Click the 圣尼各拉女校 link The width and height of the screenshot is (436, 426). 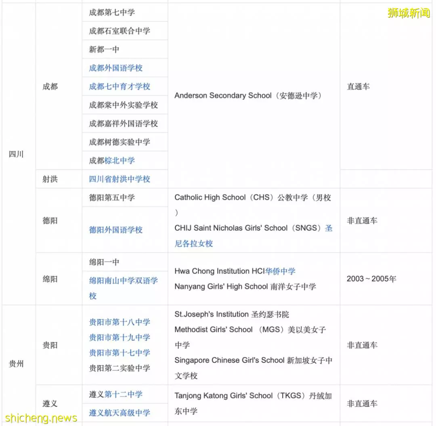(x=253, y=236)
